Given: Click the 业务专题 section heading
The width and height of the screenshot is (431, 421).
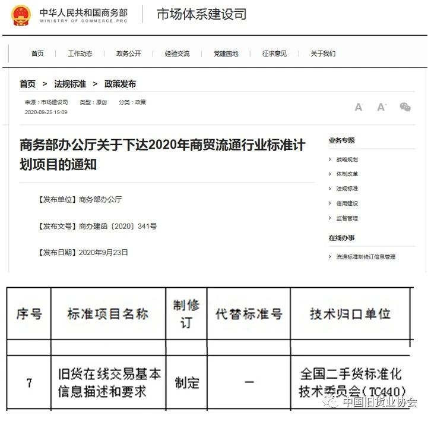Looking at the screenshot, I should click(x=342, y=140).
